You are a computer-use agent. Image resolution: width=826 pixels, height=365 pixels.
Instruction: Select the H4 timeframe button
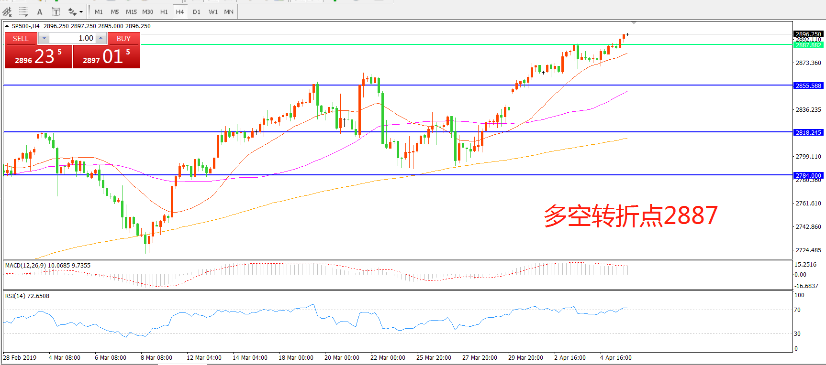pos(180,12)
